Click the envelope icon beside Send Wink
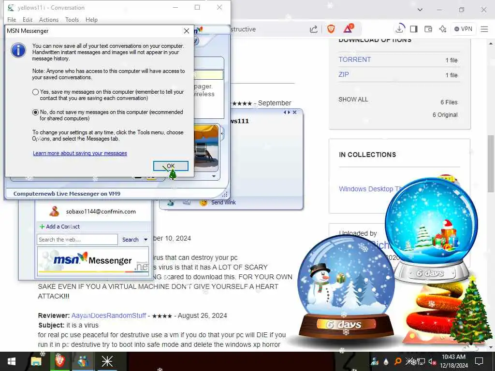 (x=187, y=202)
